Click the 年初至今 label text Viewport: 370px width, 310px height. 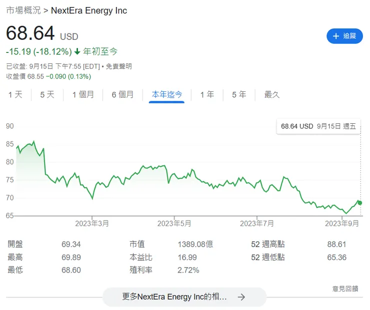(x=100, y=51)
